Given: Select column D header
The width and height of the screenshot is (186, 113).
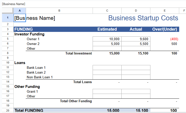Looking at the screenshot, I should tap(136, 11).
